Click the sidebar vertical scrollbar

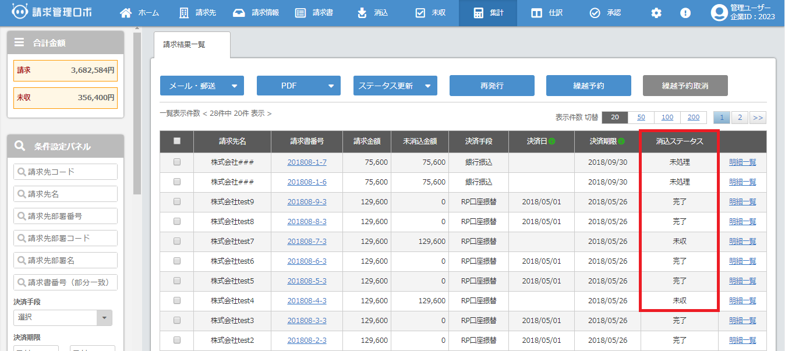coord(137,112)
